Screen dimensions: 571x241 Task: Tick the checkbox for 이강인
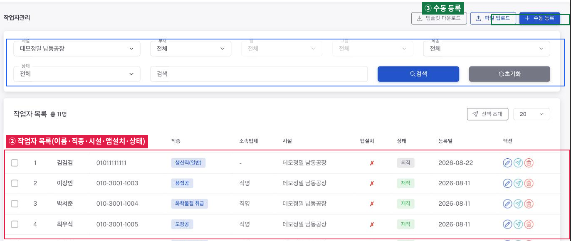click(x=15, y=183)
